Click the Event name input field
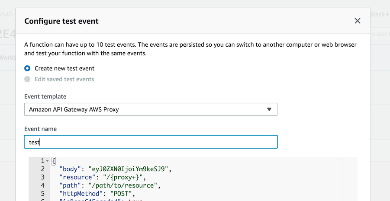The image size is (390, 201). click(x=151, y=142)
